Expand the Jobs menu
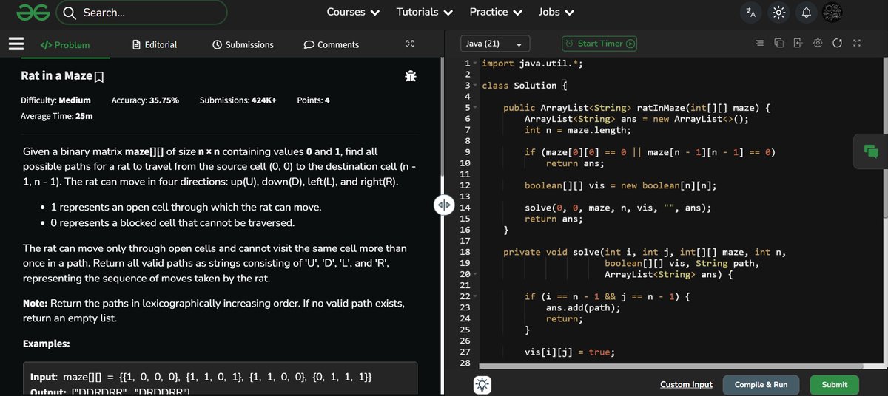 555,12
